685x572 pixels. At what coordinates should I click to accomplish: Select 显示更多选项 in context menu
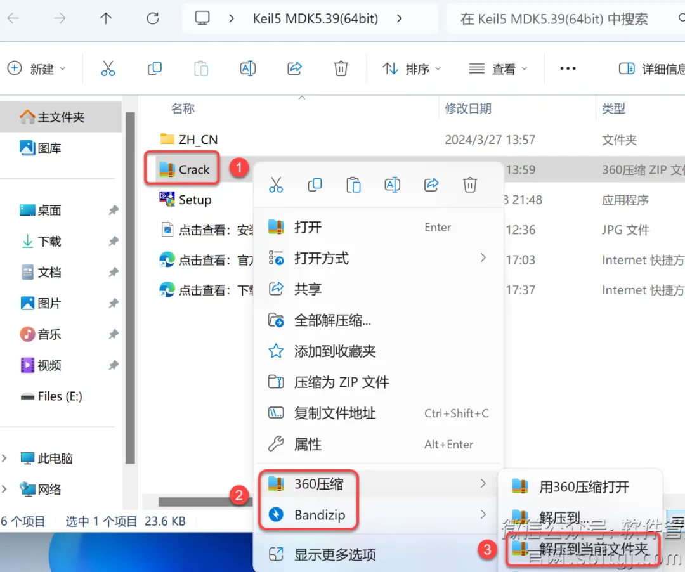[378, 554]
